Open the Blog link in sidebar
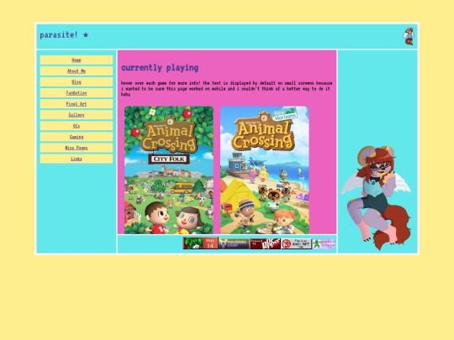454x340 pixels. point(77,82)
